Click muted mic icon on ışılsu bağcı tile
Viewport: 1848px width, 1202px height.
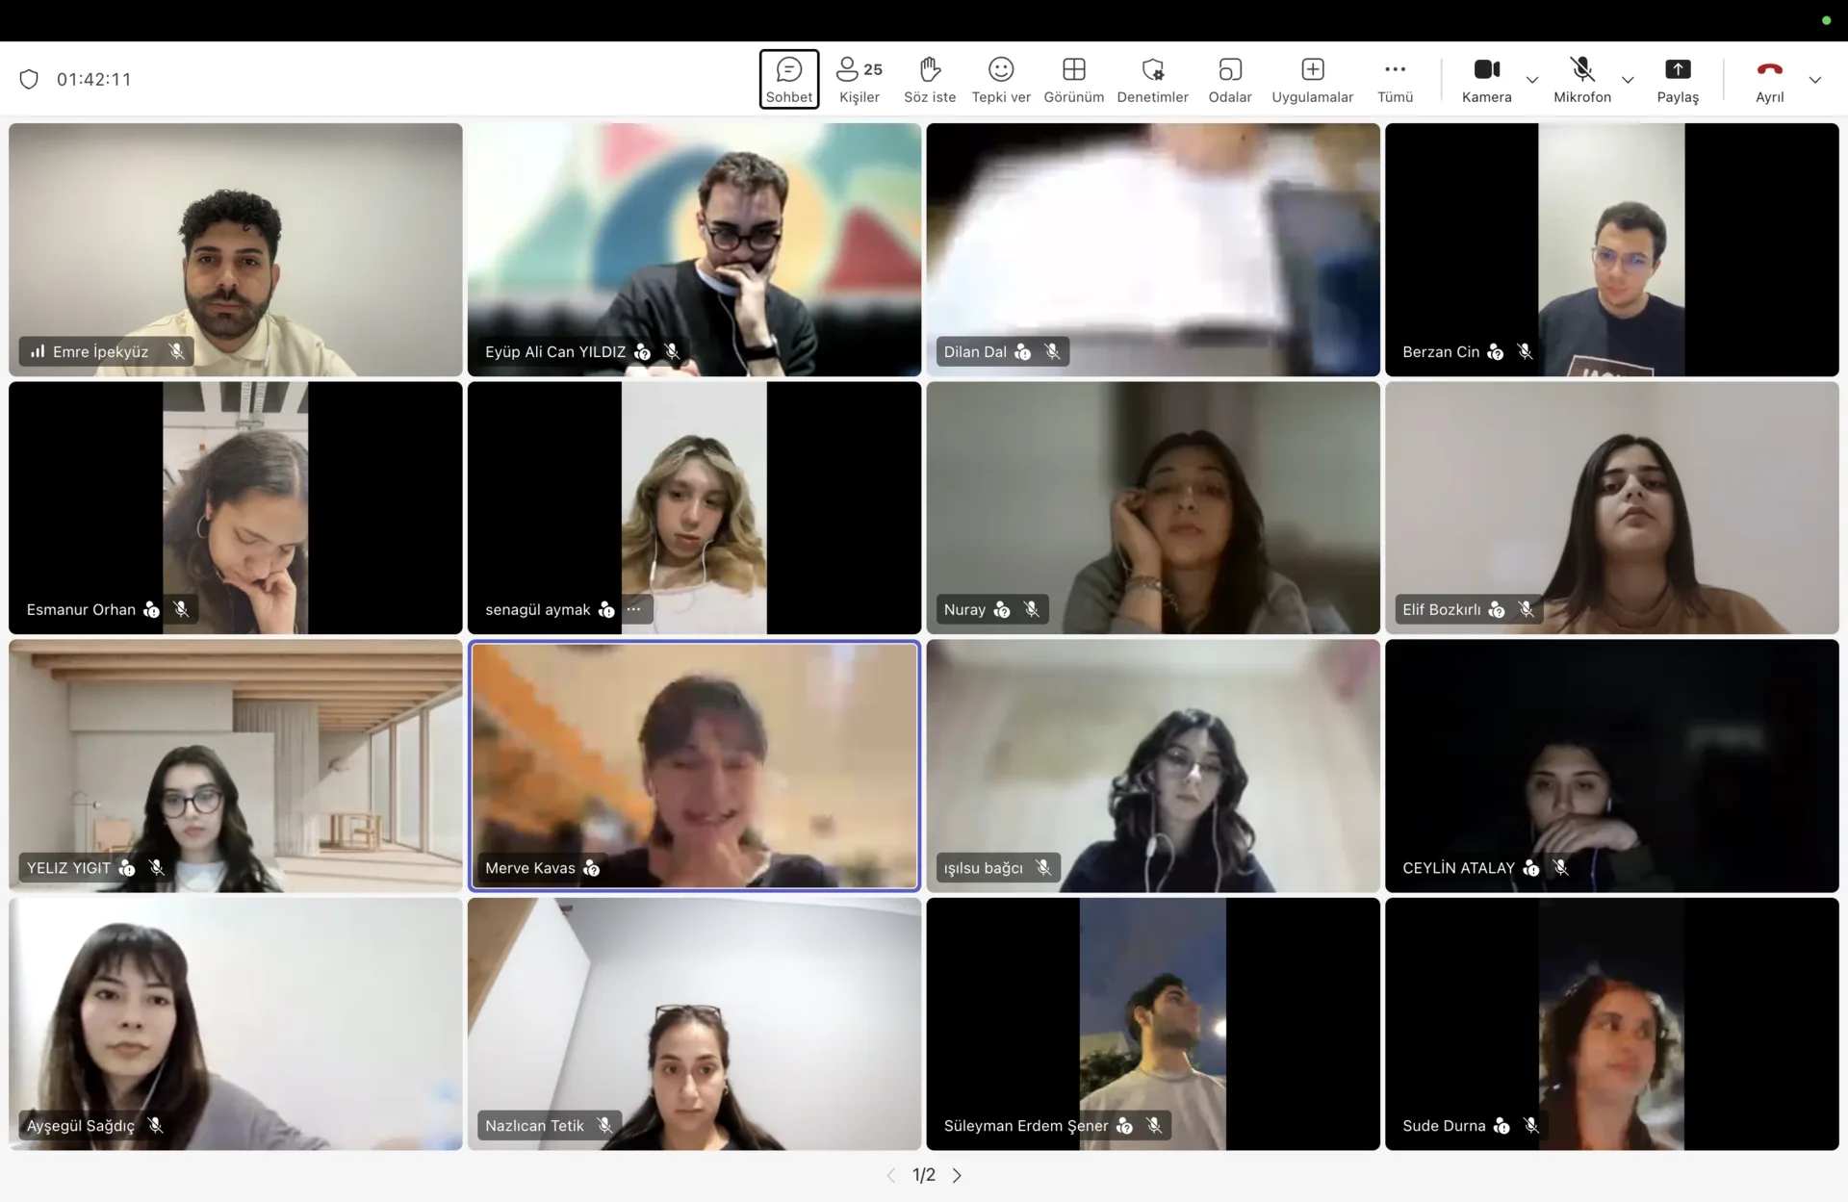tap(1042, 868)
